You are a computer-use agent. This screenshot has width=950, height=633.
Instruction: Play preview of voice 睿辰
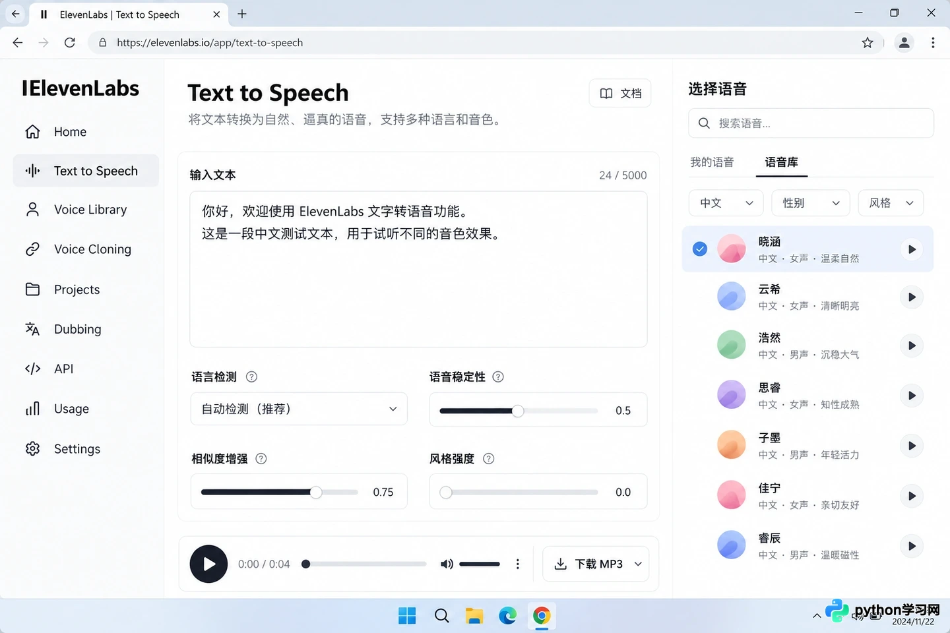pyautogui.click(x=912, y=546)
